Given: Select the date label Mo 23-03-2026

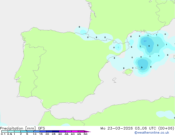Looking at the screenshot, I should pyautogui.click(x=116, y=128).
